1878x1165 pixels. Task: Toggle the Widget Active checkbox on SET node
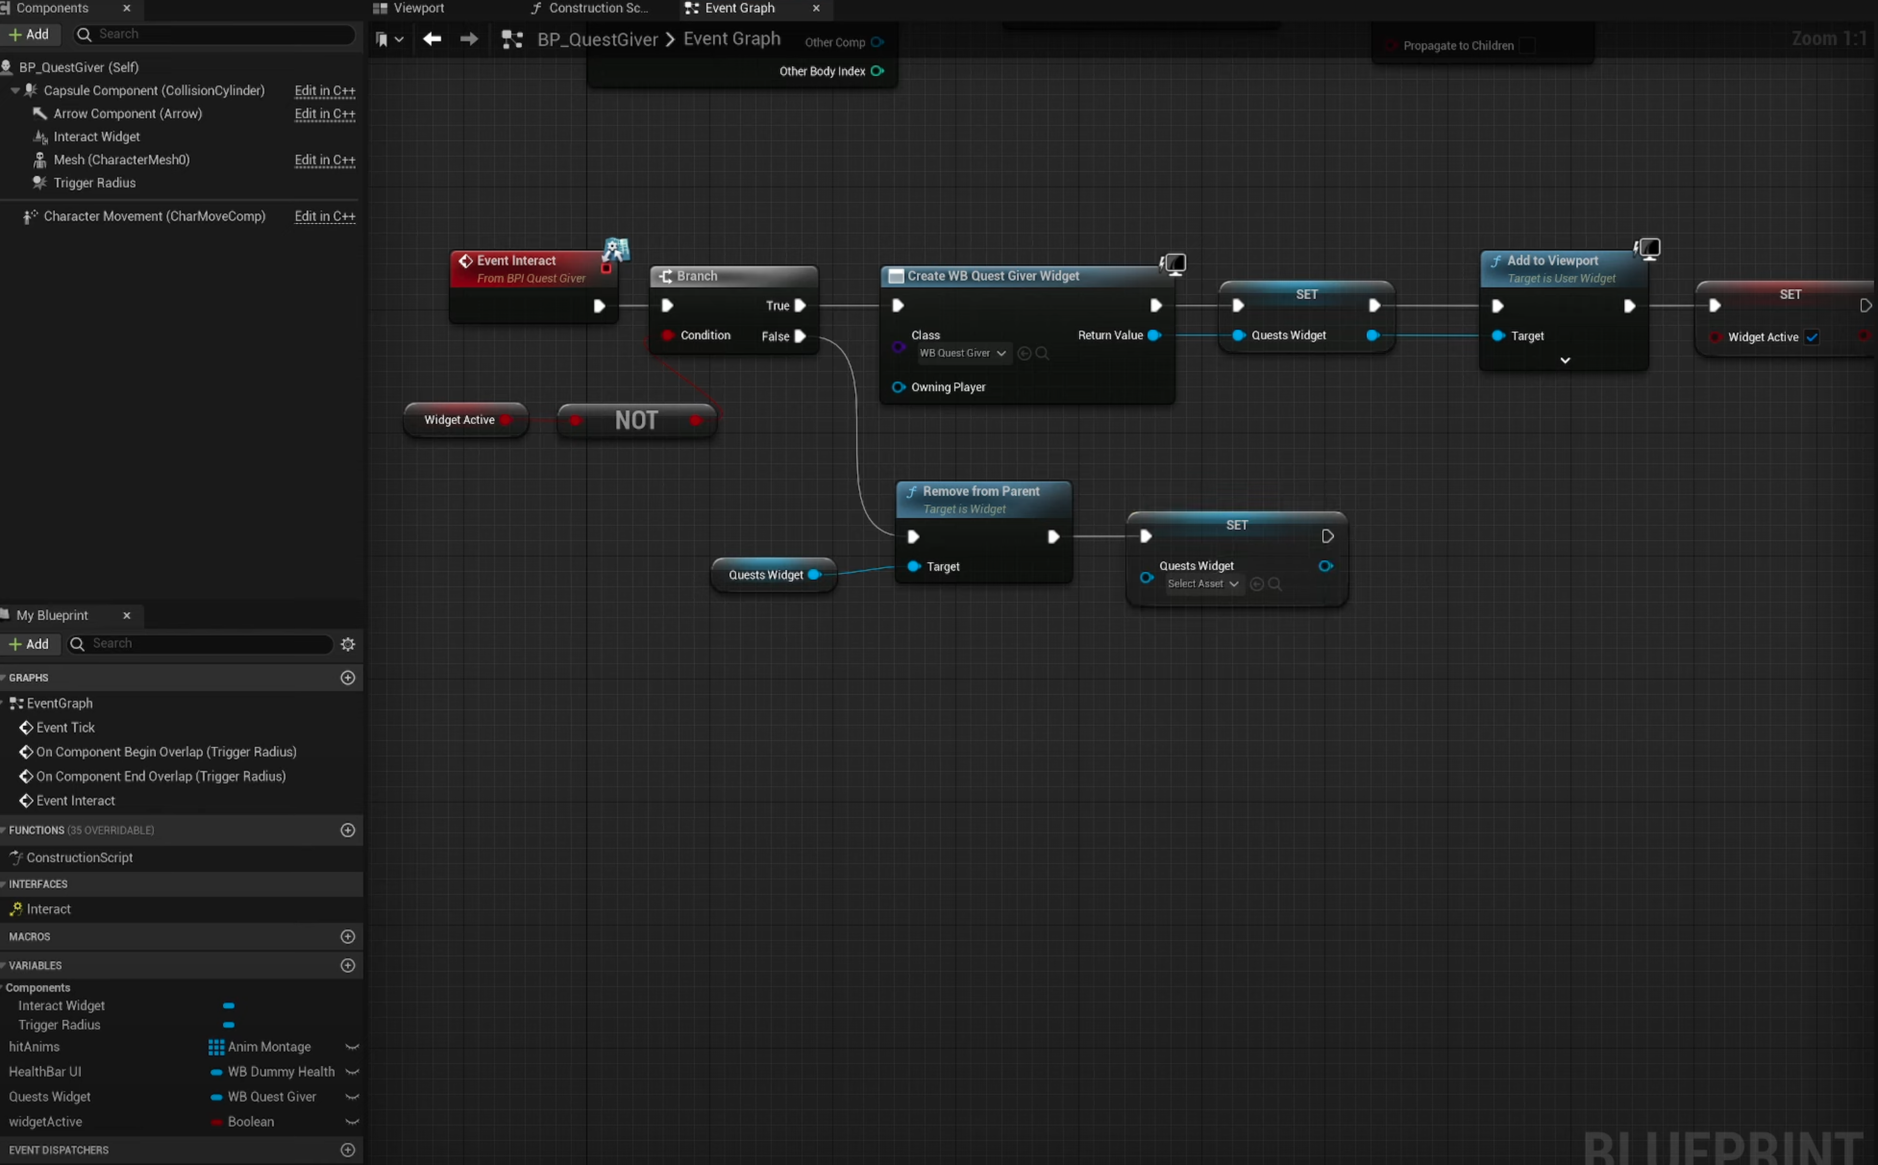click(1812, 337)
